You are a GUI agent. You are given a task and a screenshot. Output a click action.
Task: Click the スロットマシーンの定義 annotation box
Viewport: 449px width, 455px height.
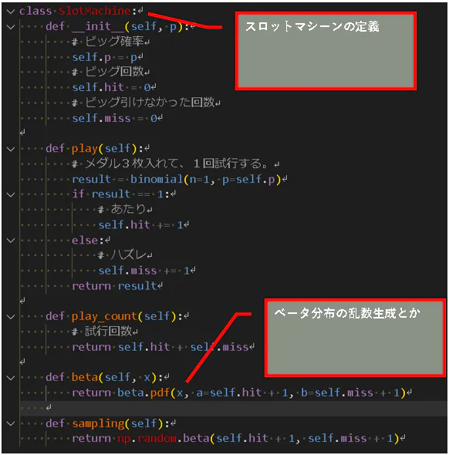pos(326,51)
